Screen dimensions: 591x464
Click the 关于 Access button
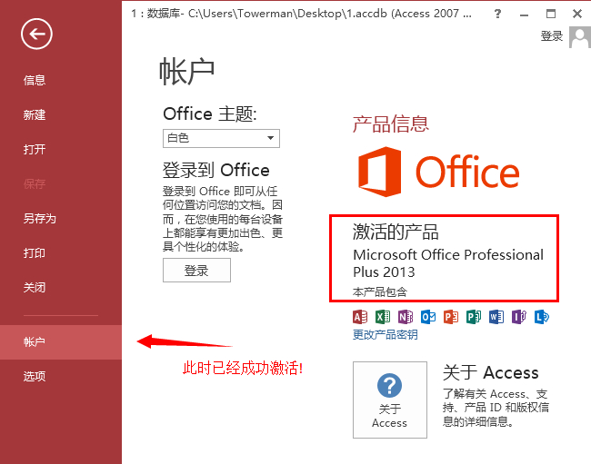[390, 400]
